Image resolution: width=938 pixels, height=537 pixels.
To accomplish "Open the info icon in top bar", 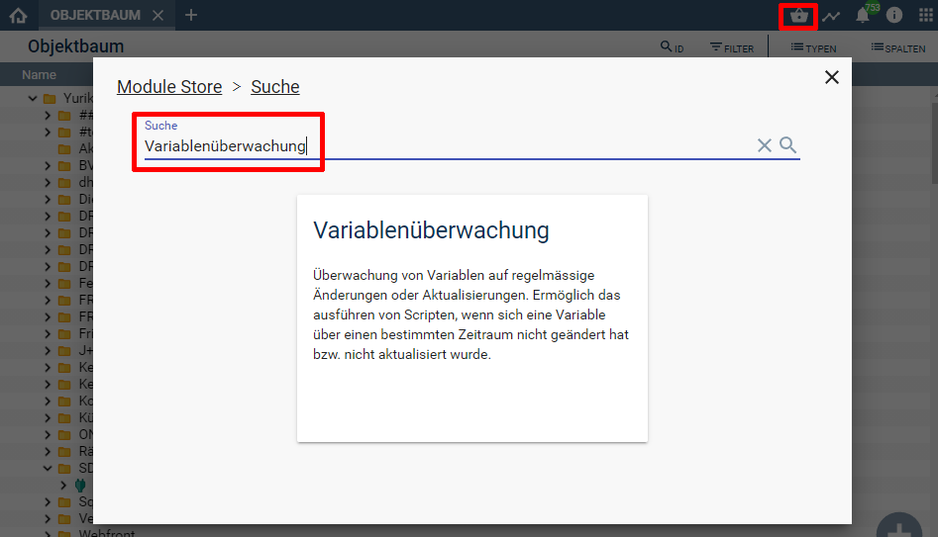I will (x=893, y=16).
